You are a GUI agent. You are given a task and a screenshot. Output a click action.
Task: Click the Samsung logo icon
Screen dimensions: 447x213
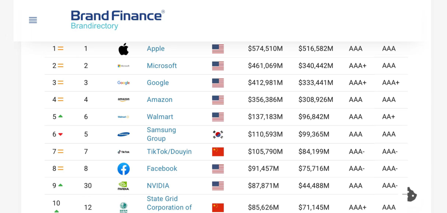124,134
